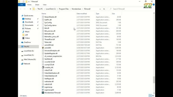173x97 pixels.
Task: Click file name UpdateRegister.dll
Action: pos(51,53)
